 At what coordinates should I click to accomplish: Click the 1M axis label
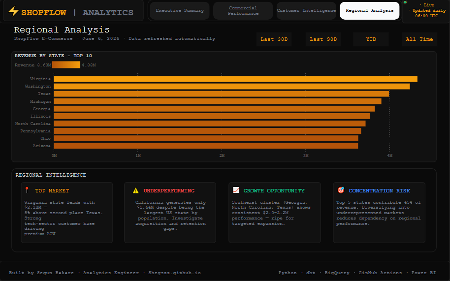[x=138, y=156]
